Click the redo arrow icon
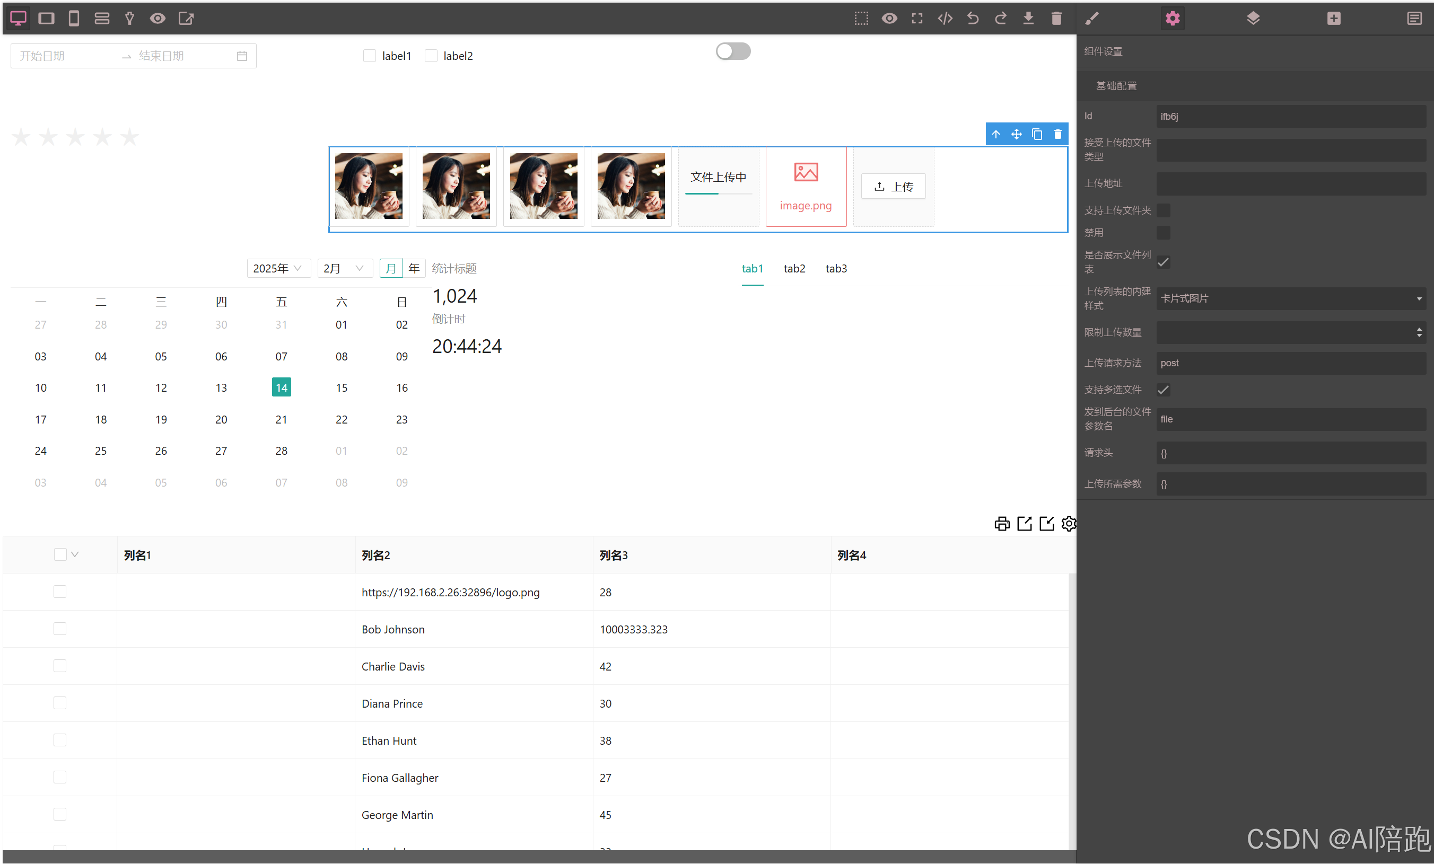This screenshot has width=1434, height=864. 1000,19
